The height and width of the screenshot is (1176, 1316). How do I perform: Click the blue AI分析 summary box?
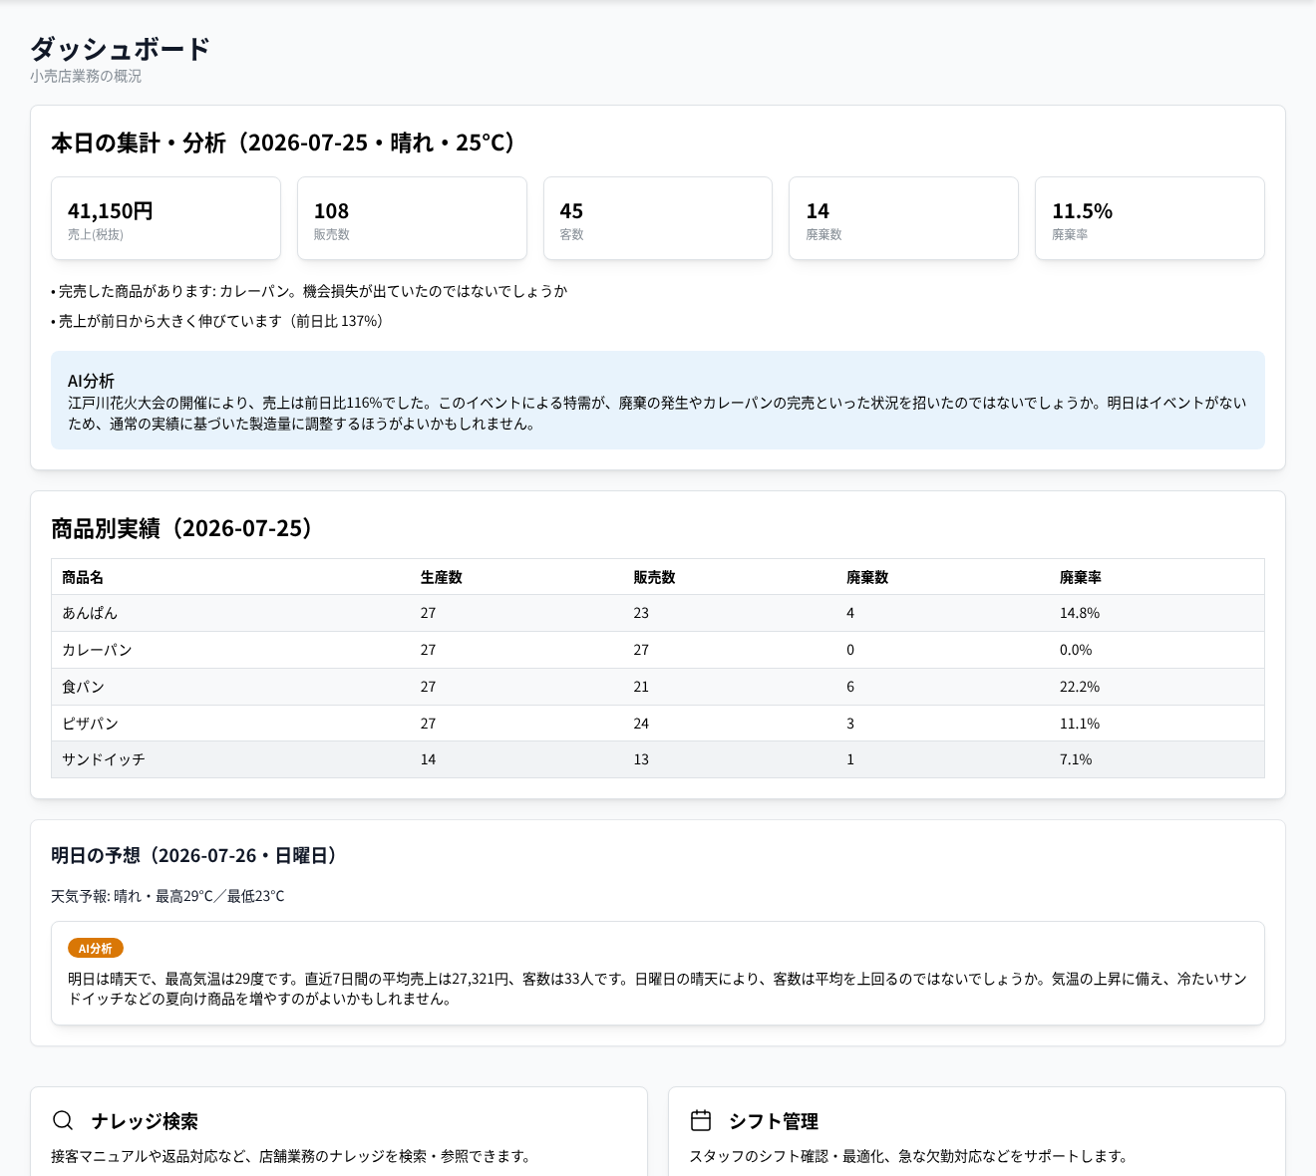pyautogui.click(x=658, y=400)
